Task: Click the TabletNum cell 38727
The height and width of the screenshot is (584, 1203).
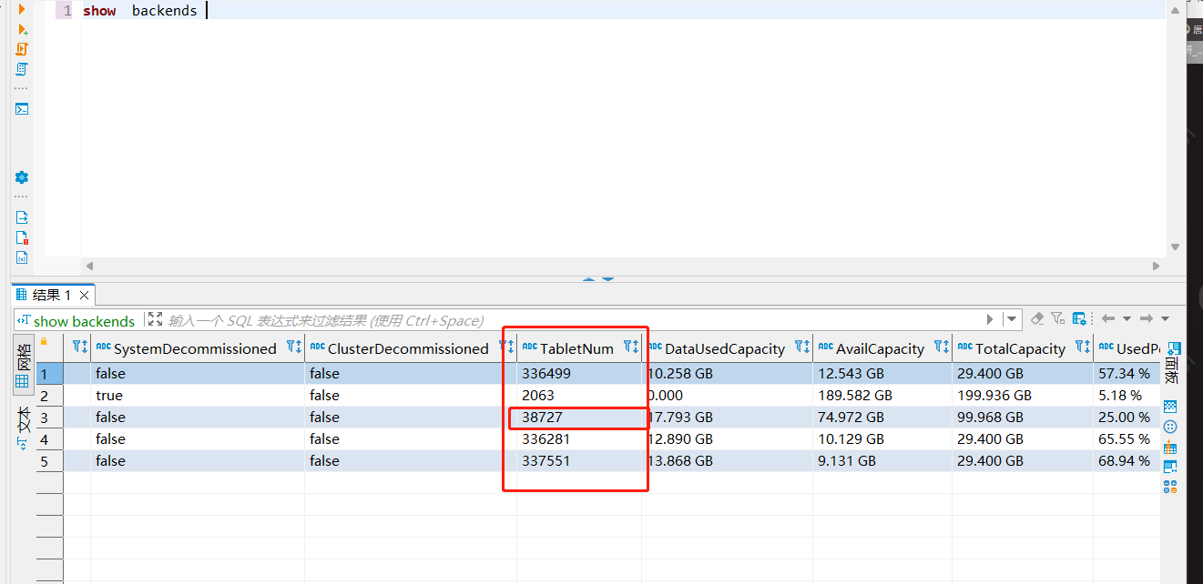Action: point(579,418)
